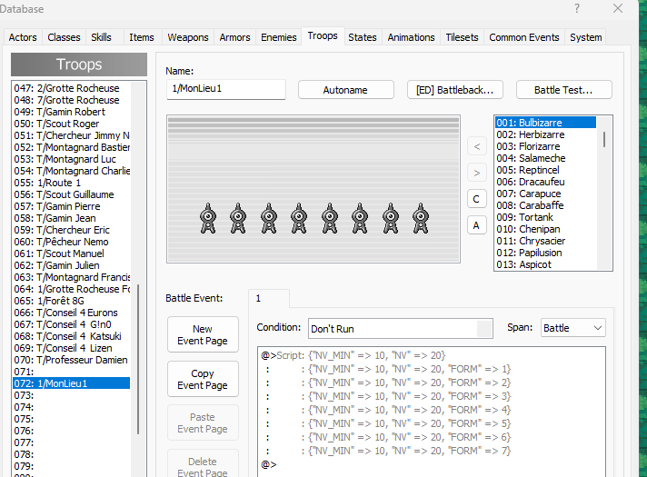Select troop 056: T/Scout Guillaume
This screenshot has width=647, height=477.
[72, 194]
